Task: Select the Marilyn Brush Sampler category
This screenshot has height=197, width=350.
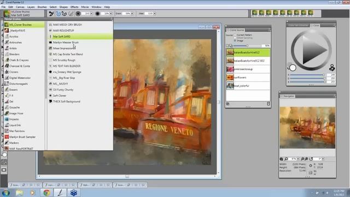Action: coord(24,137)
